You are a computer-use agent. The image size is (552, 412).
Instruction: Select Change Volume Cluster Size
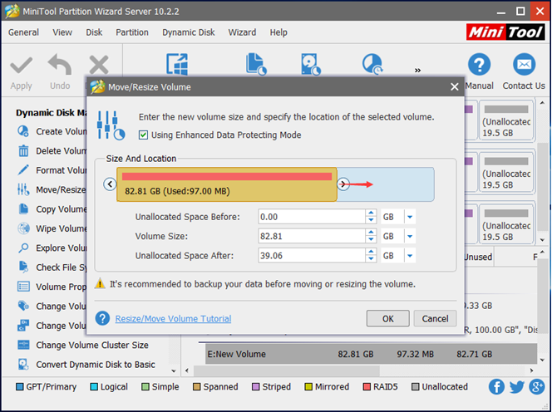83,345
